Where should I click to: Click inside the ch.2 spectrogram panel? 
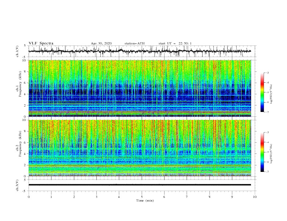(x=140, y=148)
